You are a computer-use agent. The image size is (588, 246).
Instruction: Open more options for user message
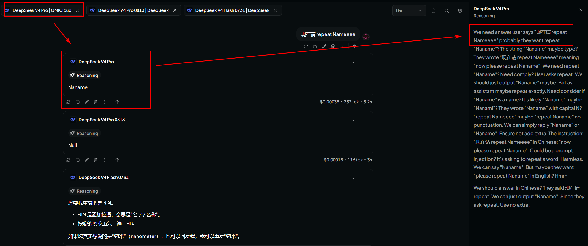click(342, 46)
